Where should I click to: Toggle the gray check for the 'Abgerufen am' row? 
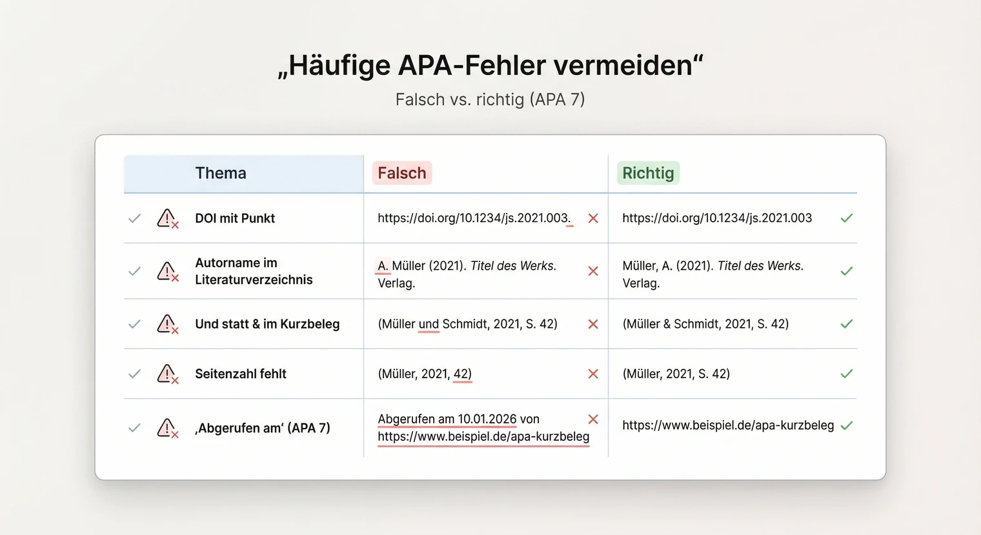coord(134,428)
